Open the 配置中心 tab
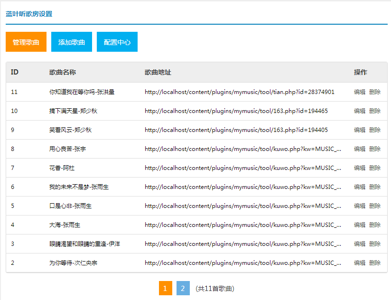The image size is (391, 300). click(x=117, y=42)
